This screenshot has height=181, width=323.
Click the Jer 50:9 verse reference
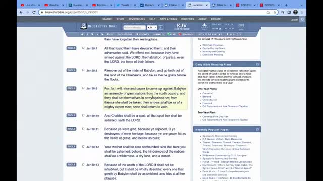[92, 88]
